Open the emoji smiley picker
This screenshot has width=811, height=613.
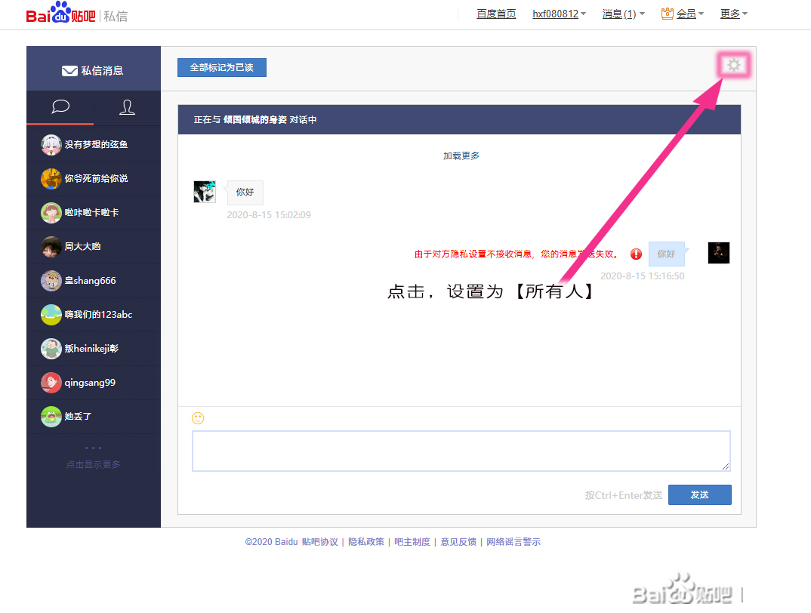(198, 418)
